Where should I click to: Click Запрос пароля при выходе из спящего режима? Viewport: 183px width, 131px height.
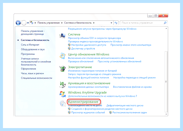(94, 74)
